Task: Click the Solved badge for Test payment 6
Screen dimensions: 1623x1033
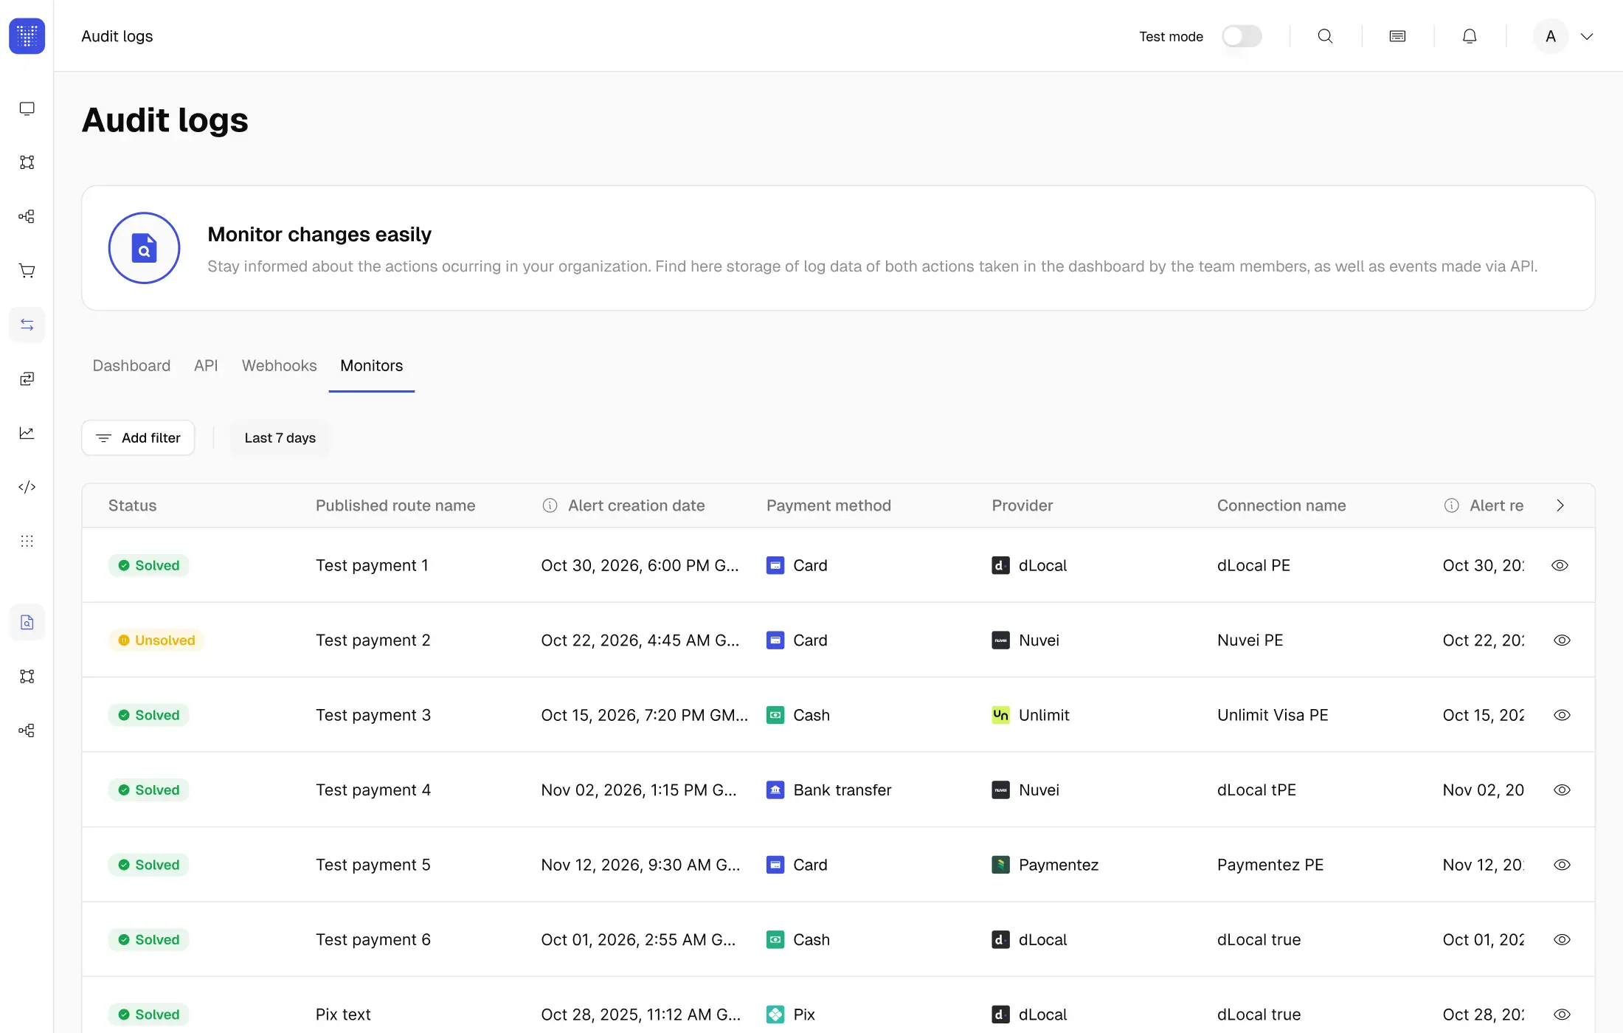Action: (x=148, y=939)
